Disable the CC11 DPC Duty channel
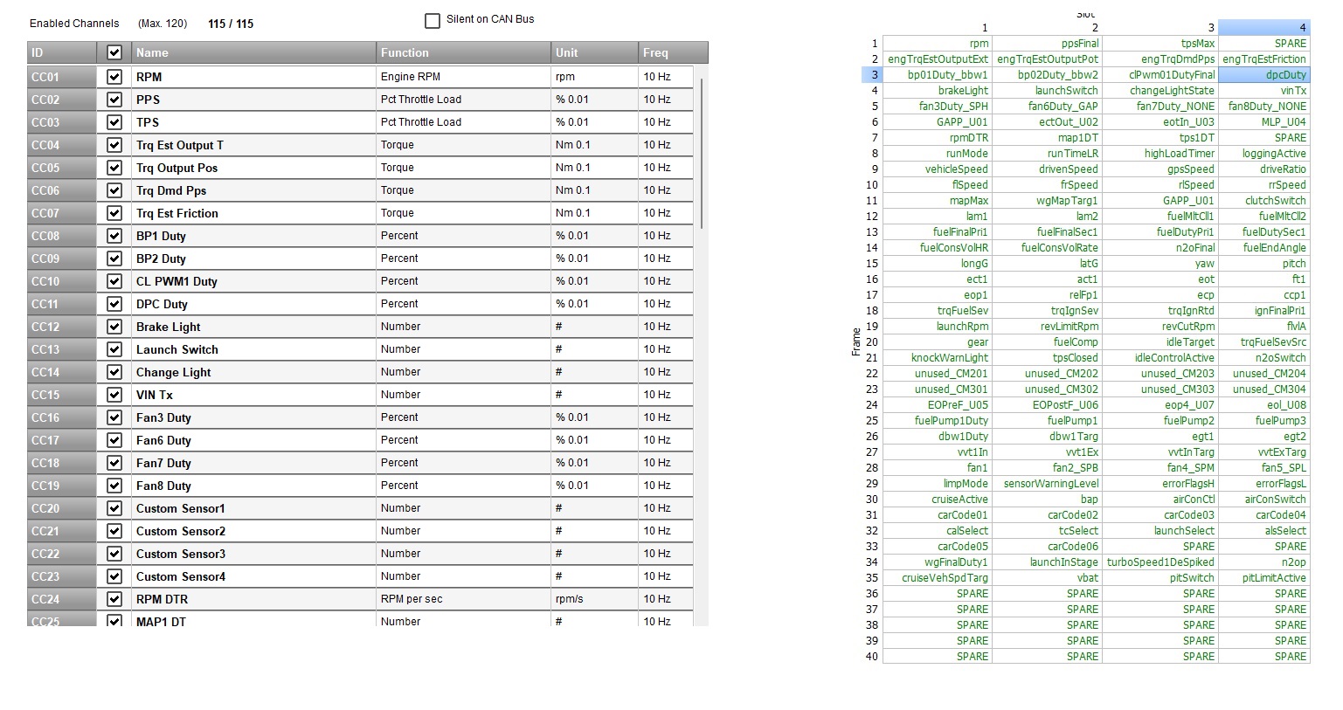The width and height of the screenshot is (1343, 710). point(114,304)
